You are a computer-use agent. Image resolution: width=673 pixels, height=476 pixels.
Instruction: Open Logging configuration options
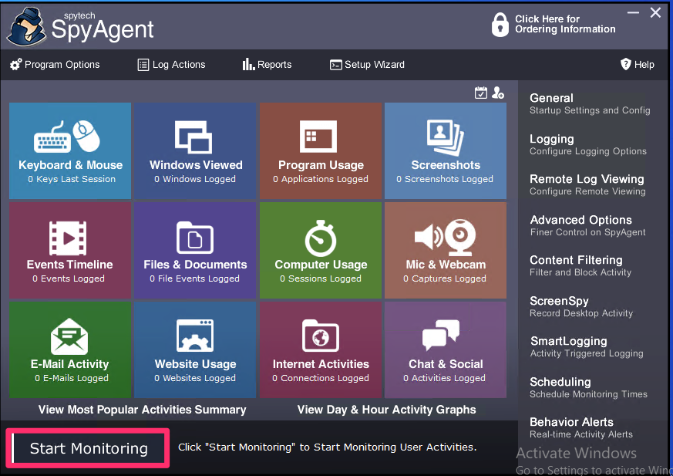coord(588,144)
